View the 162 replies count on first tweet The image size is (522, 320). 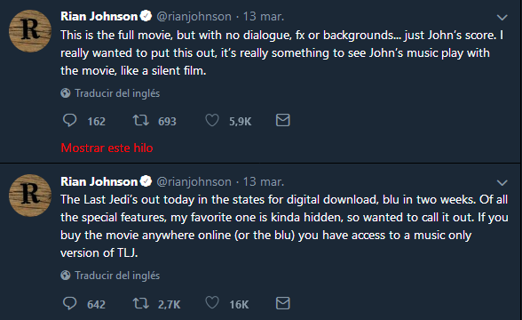[x=96, y=121]
